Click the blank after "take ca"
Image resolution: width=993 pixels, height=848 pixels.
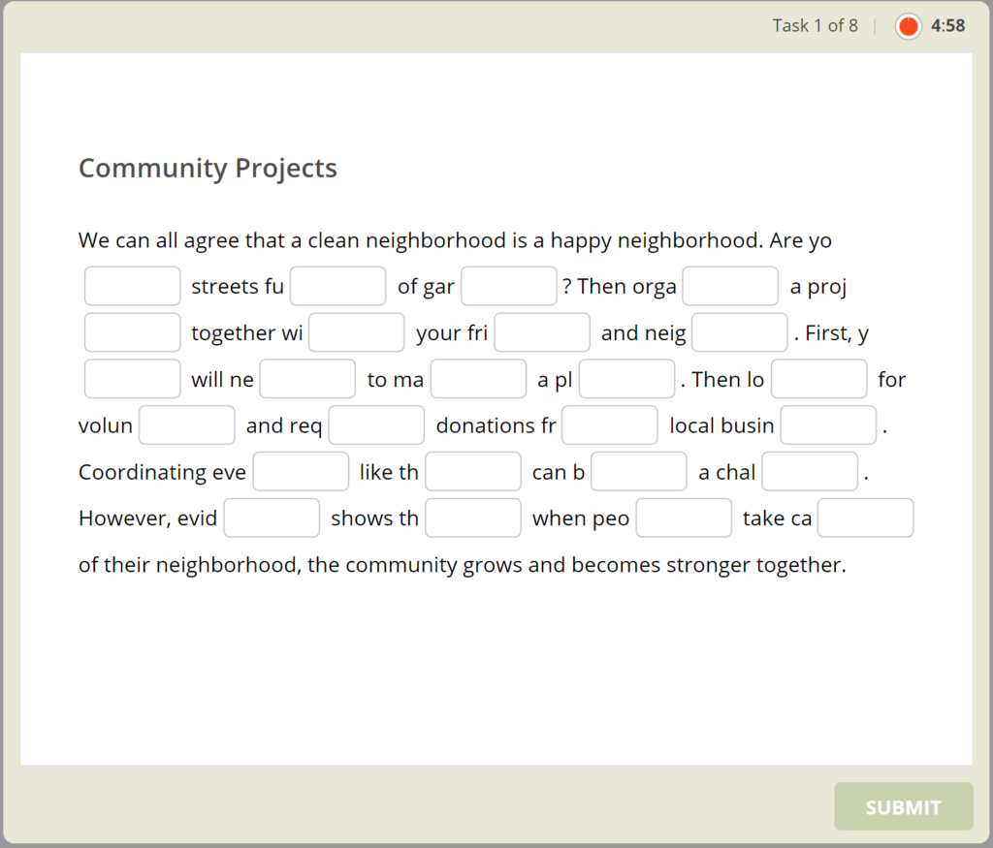pyautogui.click(x=866, y=518)
